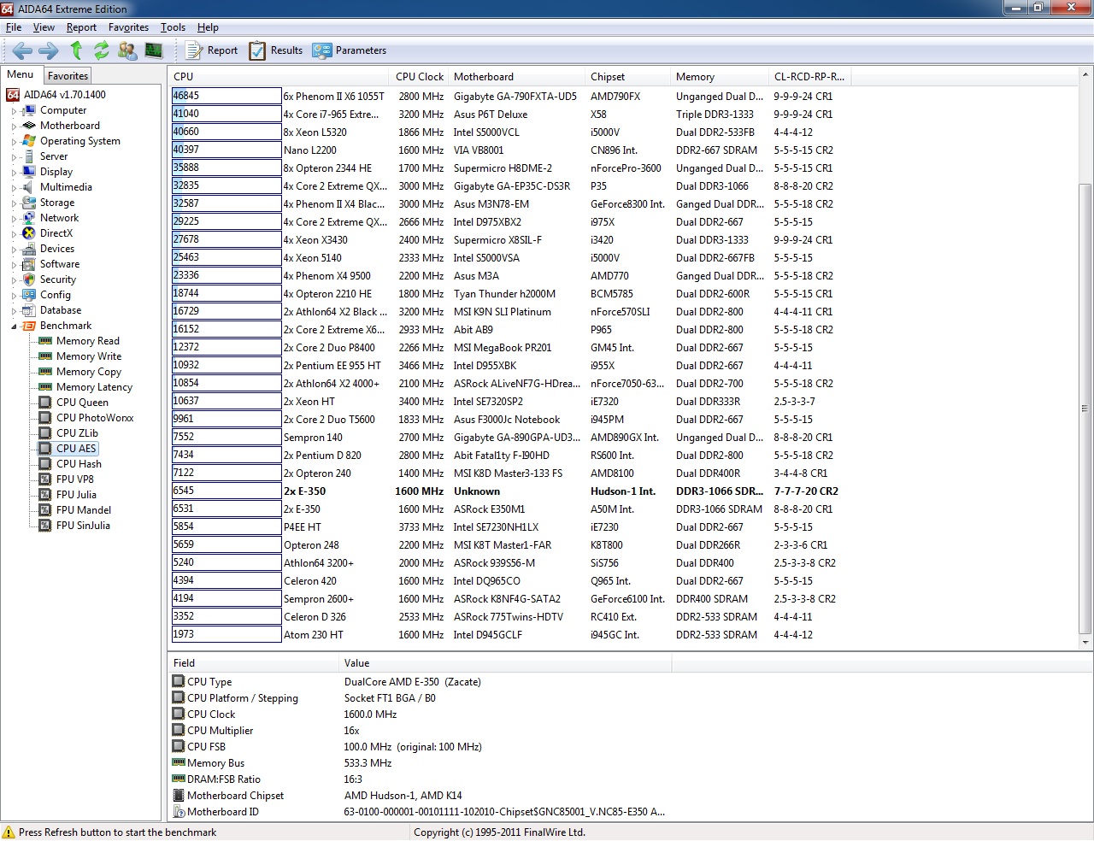1094x841 pixels.
Task: Select the CPU Queen benchmark icon
Action: click(x=45, y=403)
